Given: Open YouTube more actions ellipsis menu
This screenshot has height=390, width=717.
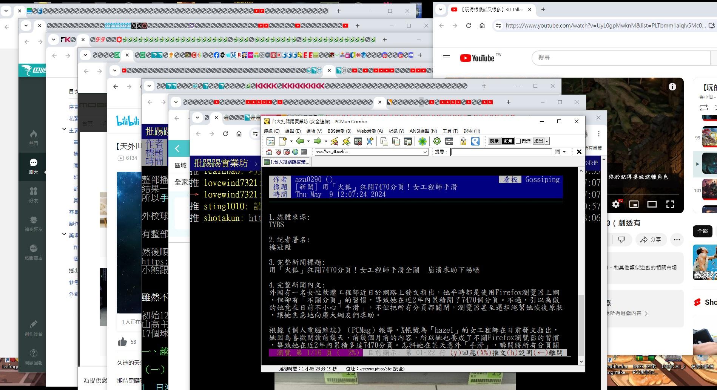Looking at the screenshot, I should coord(677,240).
